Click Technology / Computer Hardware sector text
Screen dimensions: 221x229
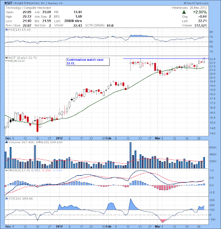[29, 8]
